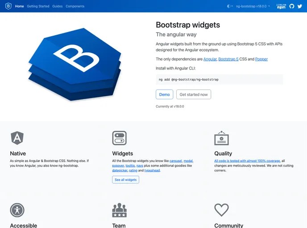Open the GitHub repository icon
The width and height of the screenshot is (307, 228).
click(x=292, y=6)
